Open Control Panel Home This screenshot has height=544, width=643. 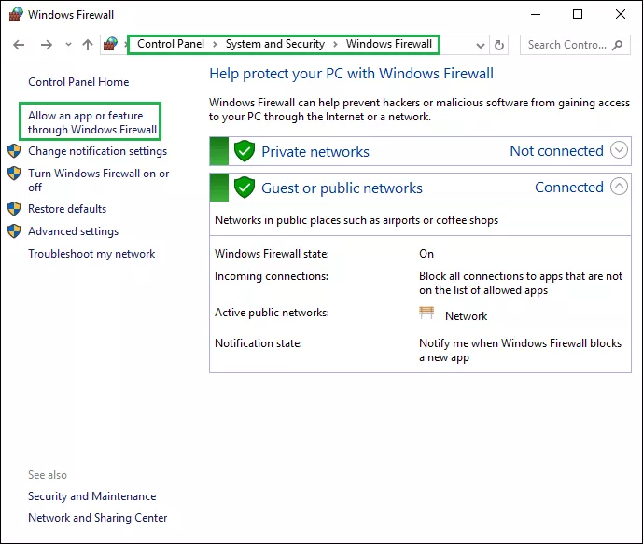tap(78, 82)
